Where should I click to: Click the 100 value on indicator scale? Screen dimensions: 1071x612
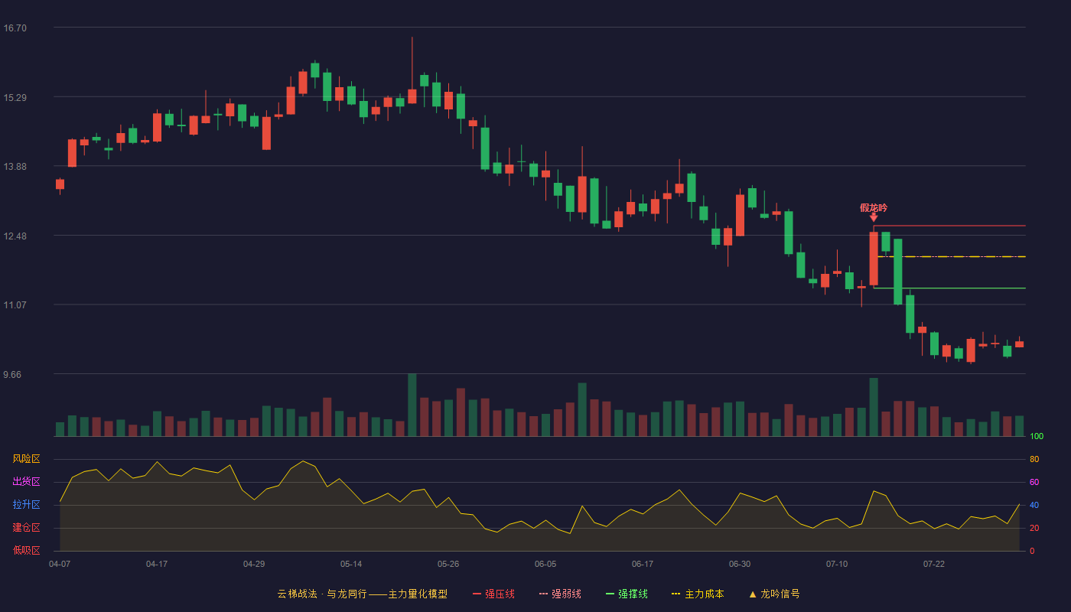click(x=1037, y=436)
